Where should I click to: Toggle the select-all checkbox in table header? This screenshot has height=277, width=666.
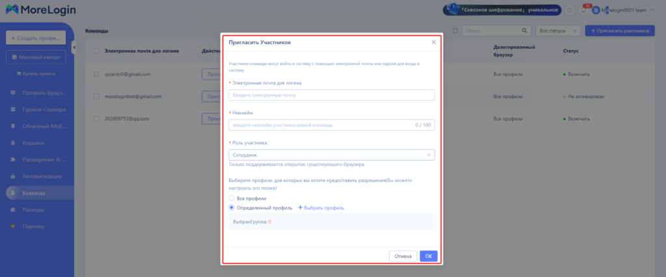96,51
